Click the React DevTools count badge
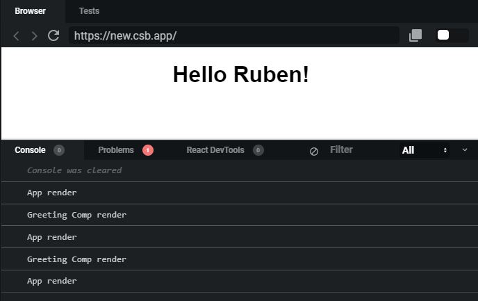This screenshot has height=301, width=478. click(x=258, y=150)
